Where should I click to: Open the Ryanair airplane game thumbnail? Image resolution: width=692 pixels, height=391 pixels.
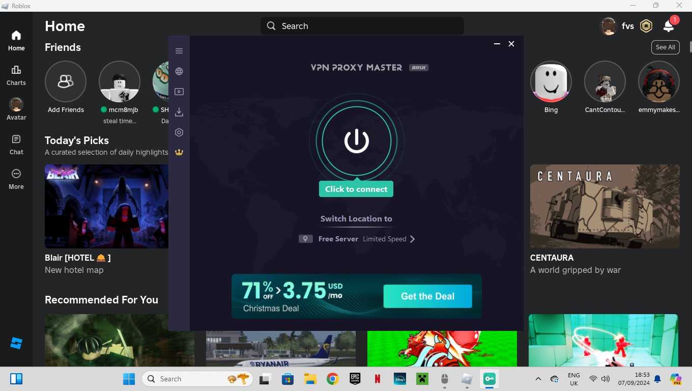[281, 349]
